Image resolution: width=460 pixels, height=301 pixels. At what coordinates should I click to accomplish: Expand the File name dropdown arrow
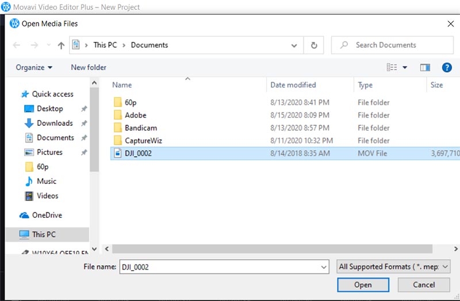pyautogui.click(x=324, y=267)
